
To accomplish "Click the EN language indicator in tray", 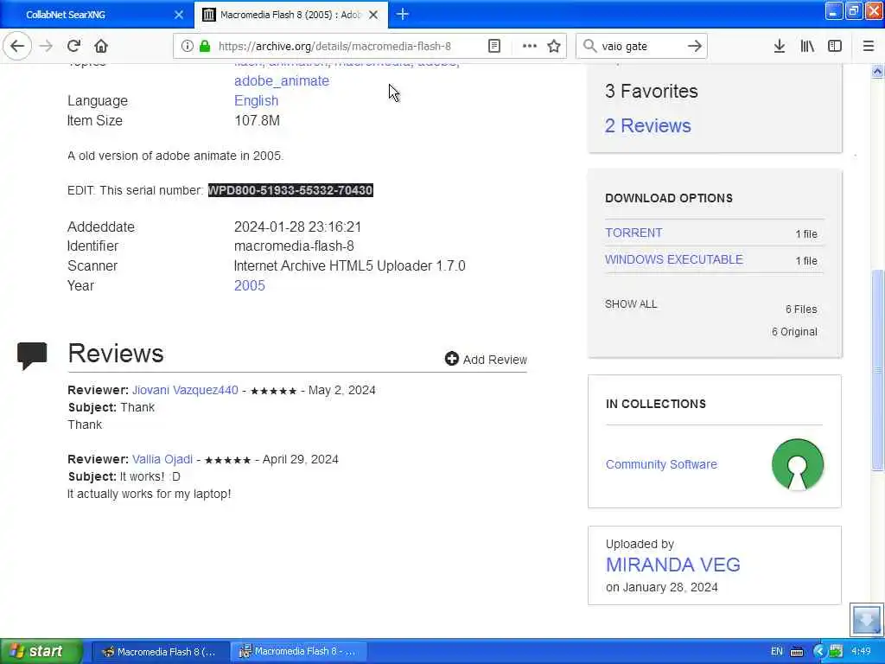I will (x=777, y=652).
